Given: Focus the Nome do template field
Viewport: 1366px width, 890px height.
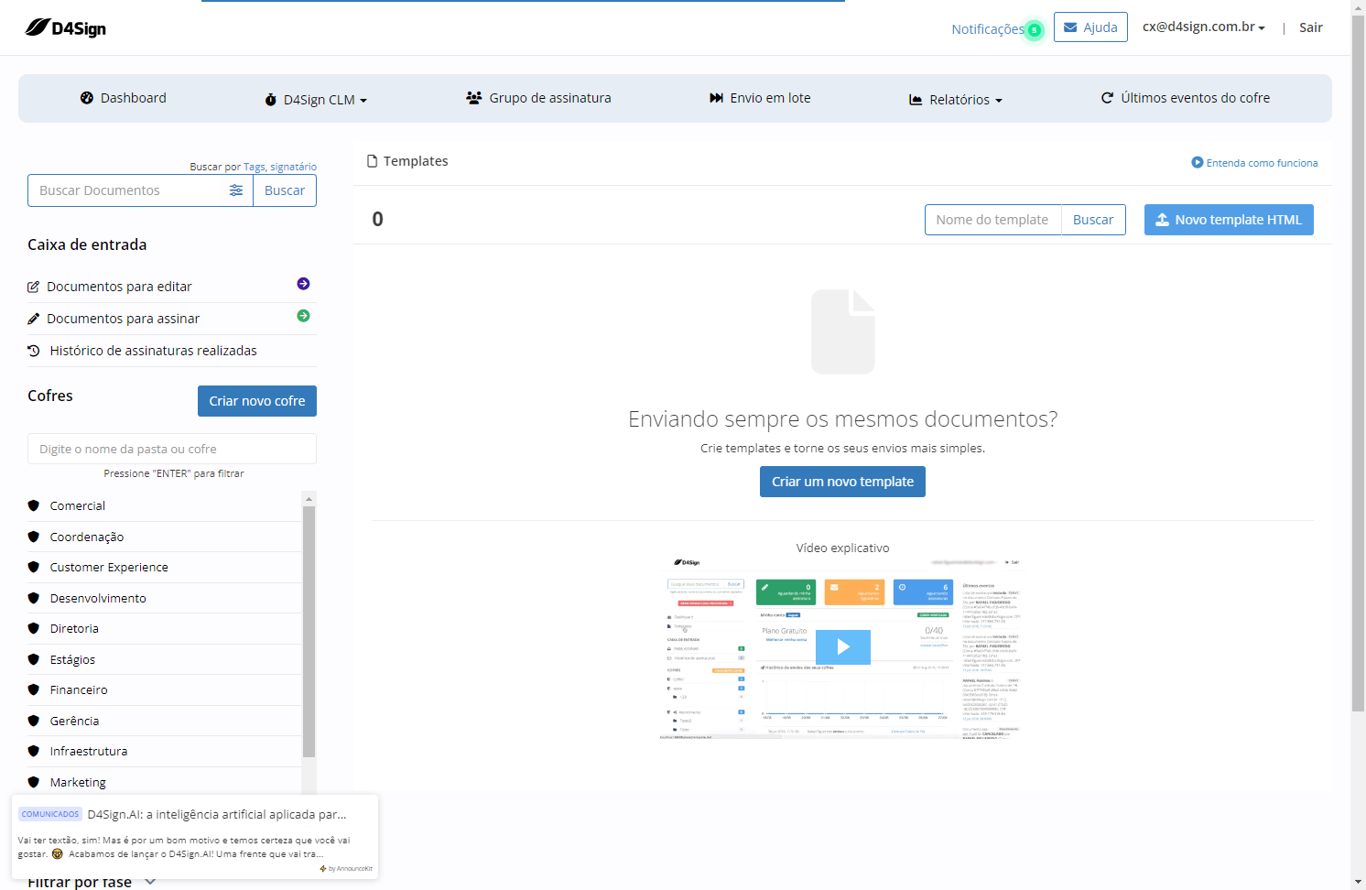Looking at the screenshot, I should (x=993, y=220).
